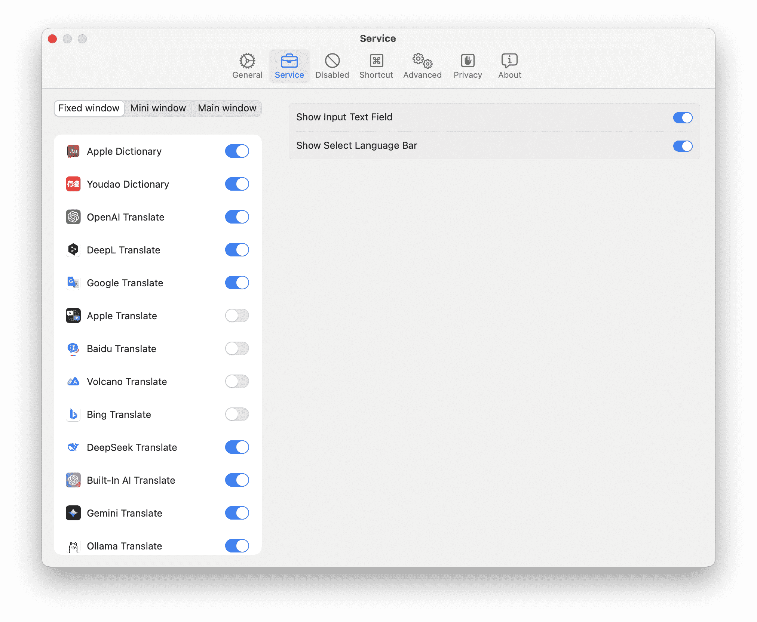This screenshot has width=757, height=622.
Task: Turn on Baidu Translate service
Action: [x=237, y=348]
